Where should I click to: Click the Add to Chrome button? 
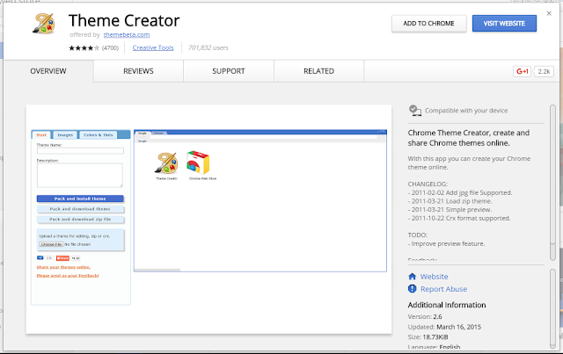[428, 24]
